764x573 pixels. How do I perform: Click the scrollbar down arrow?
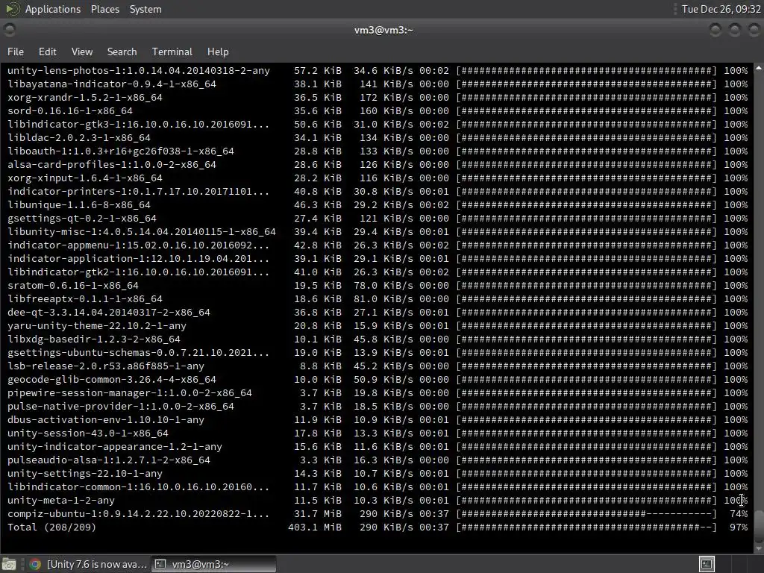point(759,548)
